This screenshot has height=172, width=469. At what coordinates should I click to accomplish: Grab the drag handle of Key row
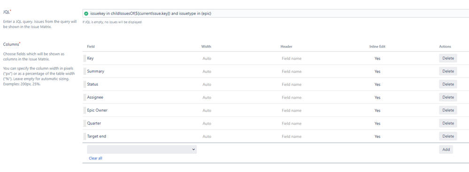click(85, 58)
